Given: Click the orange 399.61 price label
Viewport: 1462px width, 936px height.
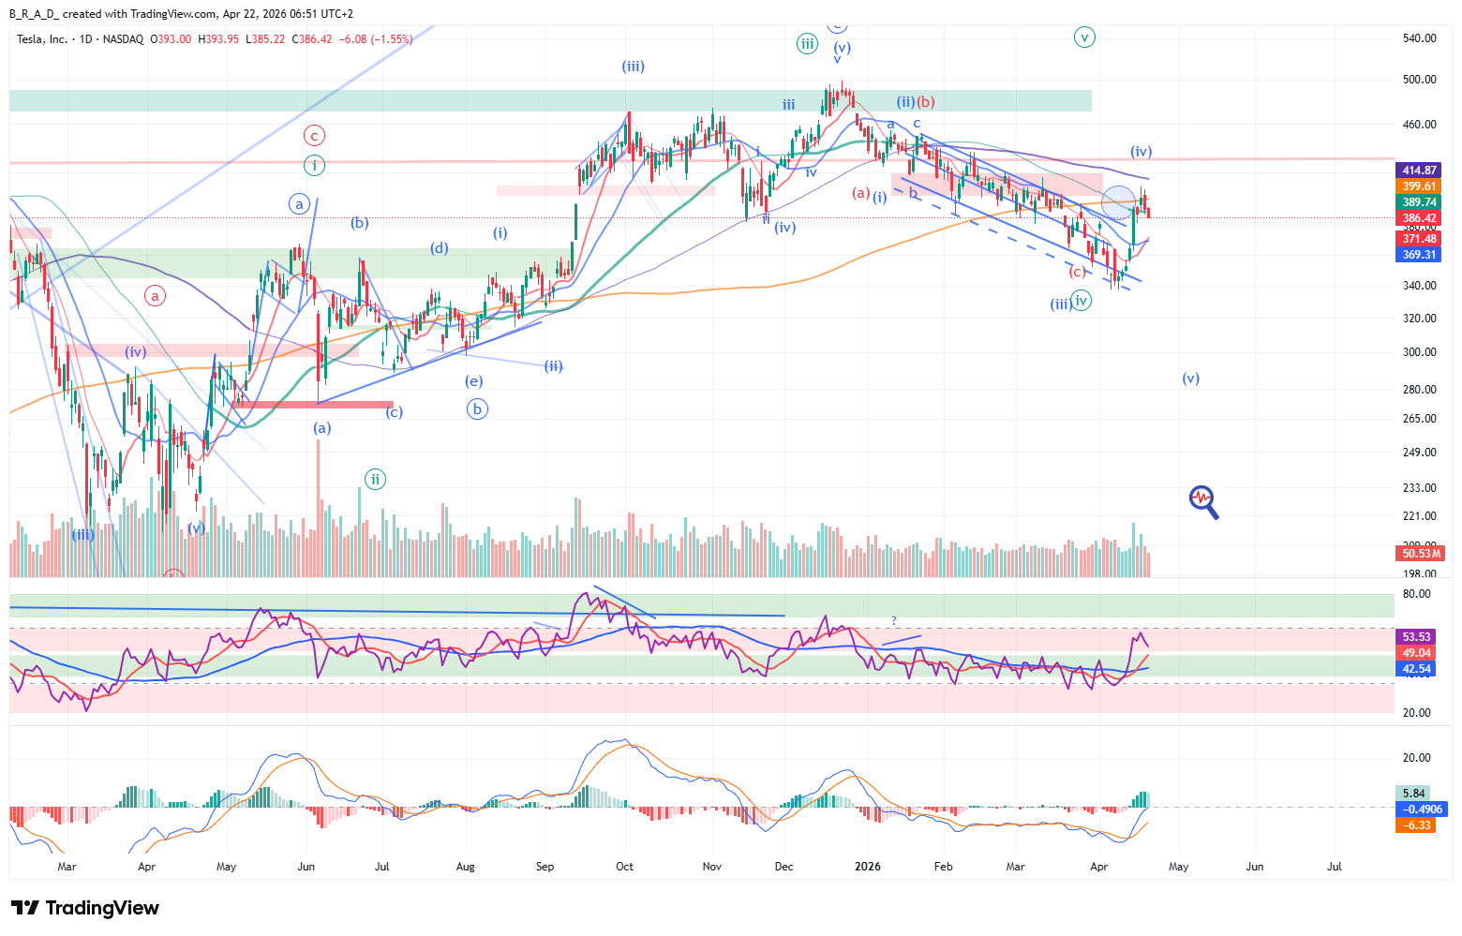Looking at the screenshot, I should click(1419, 186).
